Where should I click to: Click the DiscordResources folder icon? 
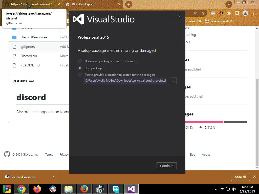point(14,37)
